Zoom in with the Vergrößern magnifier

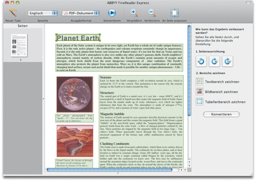coord(134,13)
